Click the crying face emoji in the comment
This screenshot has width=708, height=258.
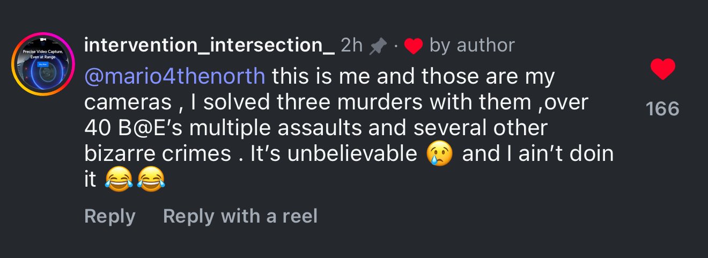point(439,154)
